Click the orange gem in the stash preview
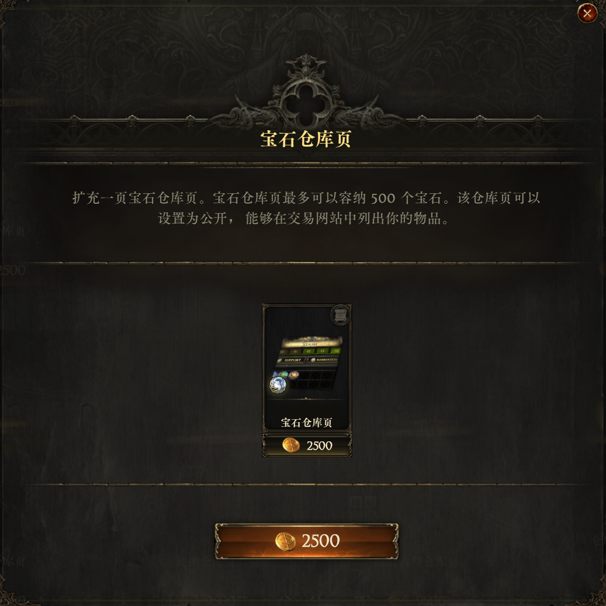The height and width of the screenshot is (606, 606). click(x=294, y=375)
